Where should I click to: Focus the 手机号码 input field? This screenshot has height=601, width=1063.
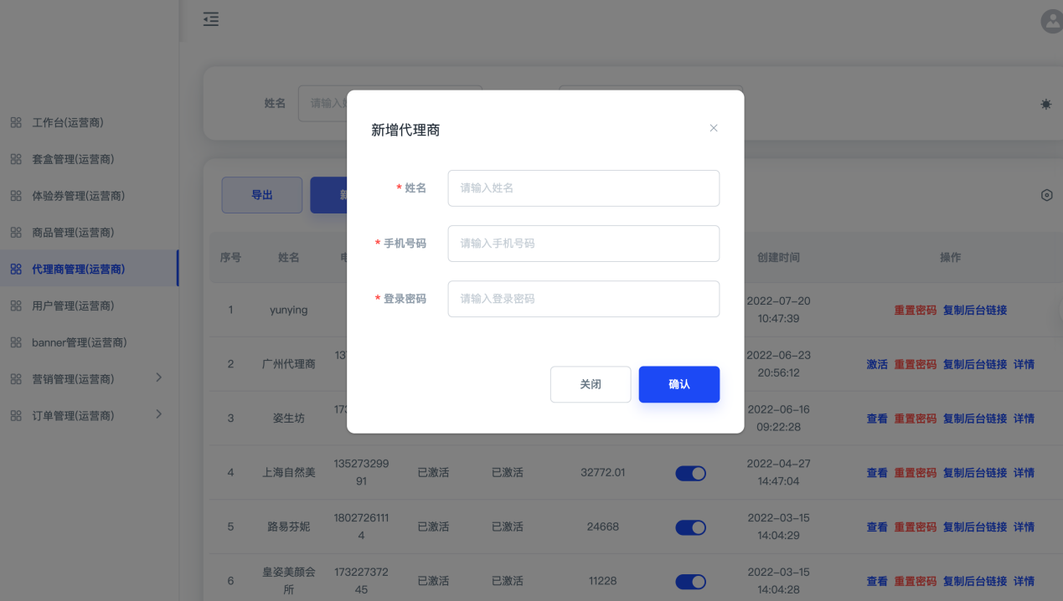click(x=583, y=244)
